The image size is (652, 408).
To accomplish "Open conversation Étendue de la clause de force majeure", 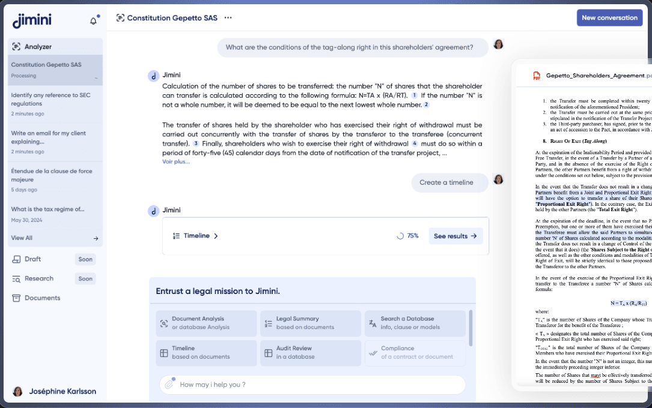I will pyautogui.click(x=55, y=180).
